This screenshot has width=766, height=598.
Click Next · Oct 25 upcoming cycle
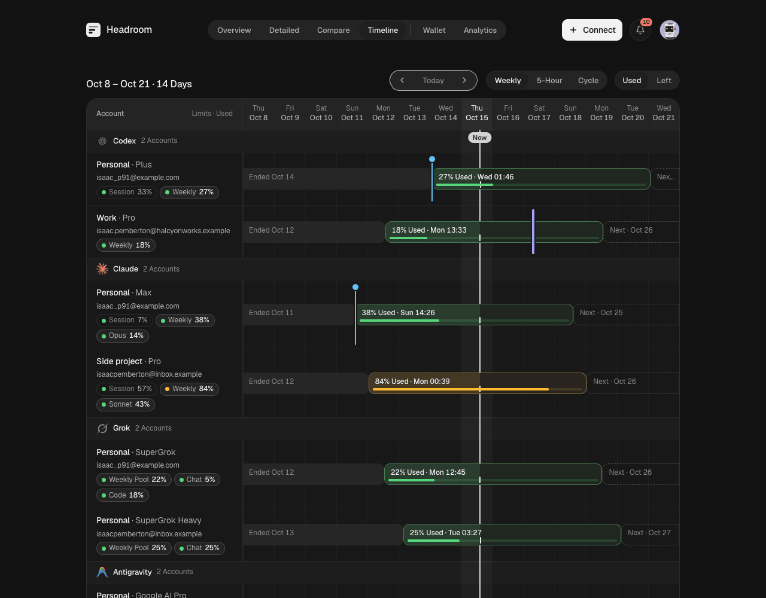click(x=626, y=315)
